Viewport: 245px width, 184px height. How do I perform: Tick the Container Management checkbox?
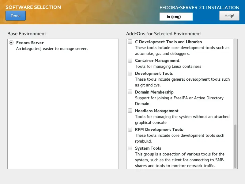pos(130,60)
